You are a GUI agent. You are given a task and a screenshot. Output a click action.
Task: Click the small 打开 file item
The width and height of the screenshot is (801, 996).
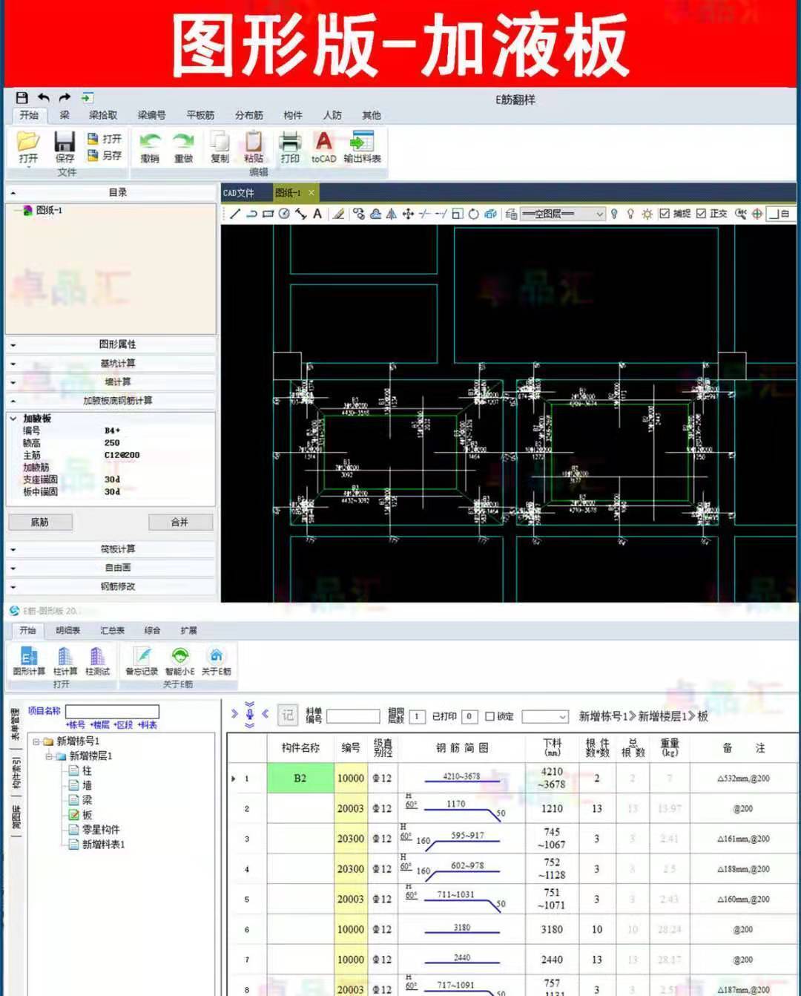click(105, 139)
